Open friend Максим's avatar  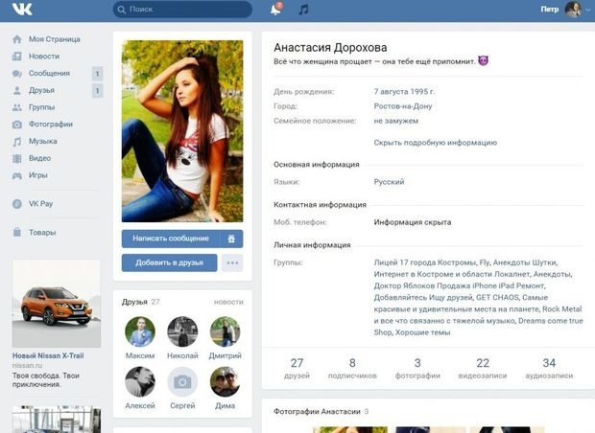coord(140,331)
